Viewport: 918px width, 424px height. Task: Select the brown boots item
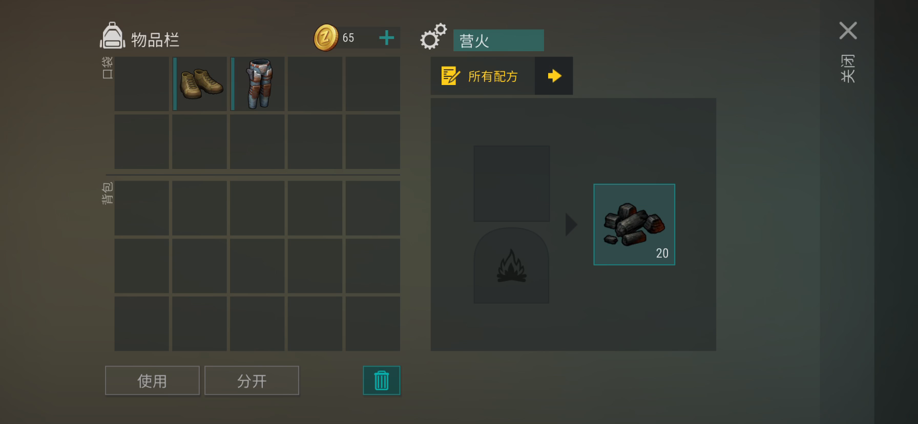(200, 84)
